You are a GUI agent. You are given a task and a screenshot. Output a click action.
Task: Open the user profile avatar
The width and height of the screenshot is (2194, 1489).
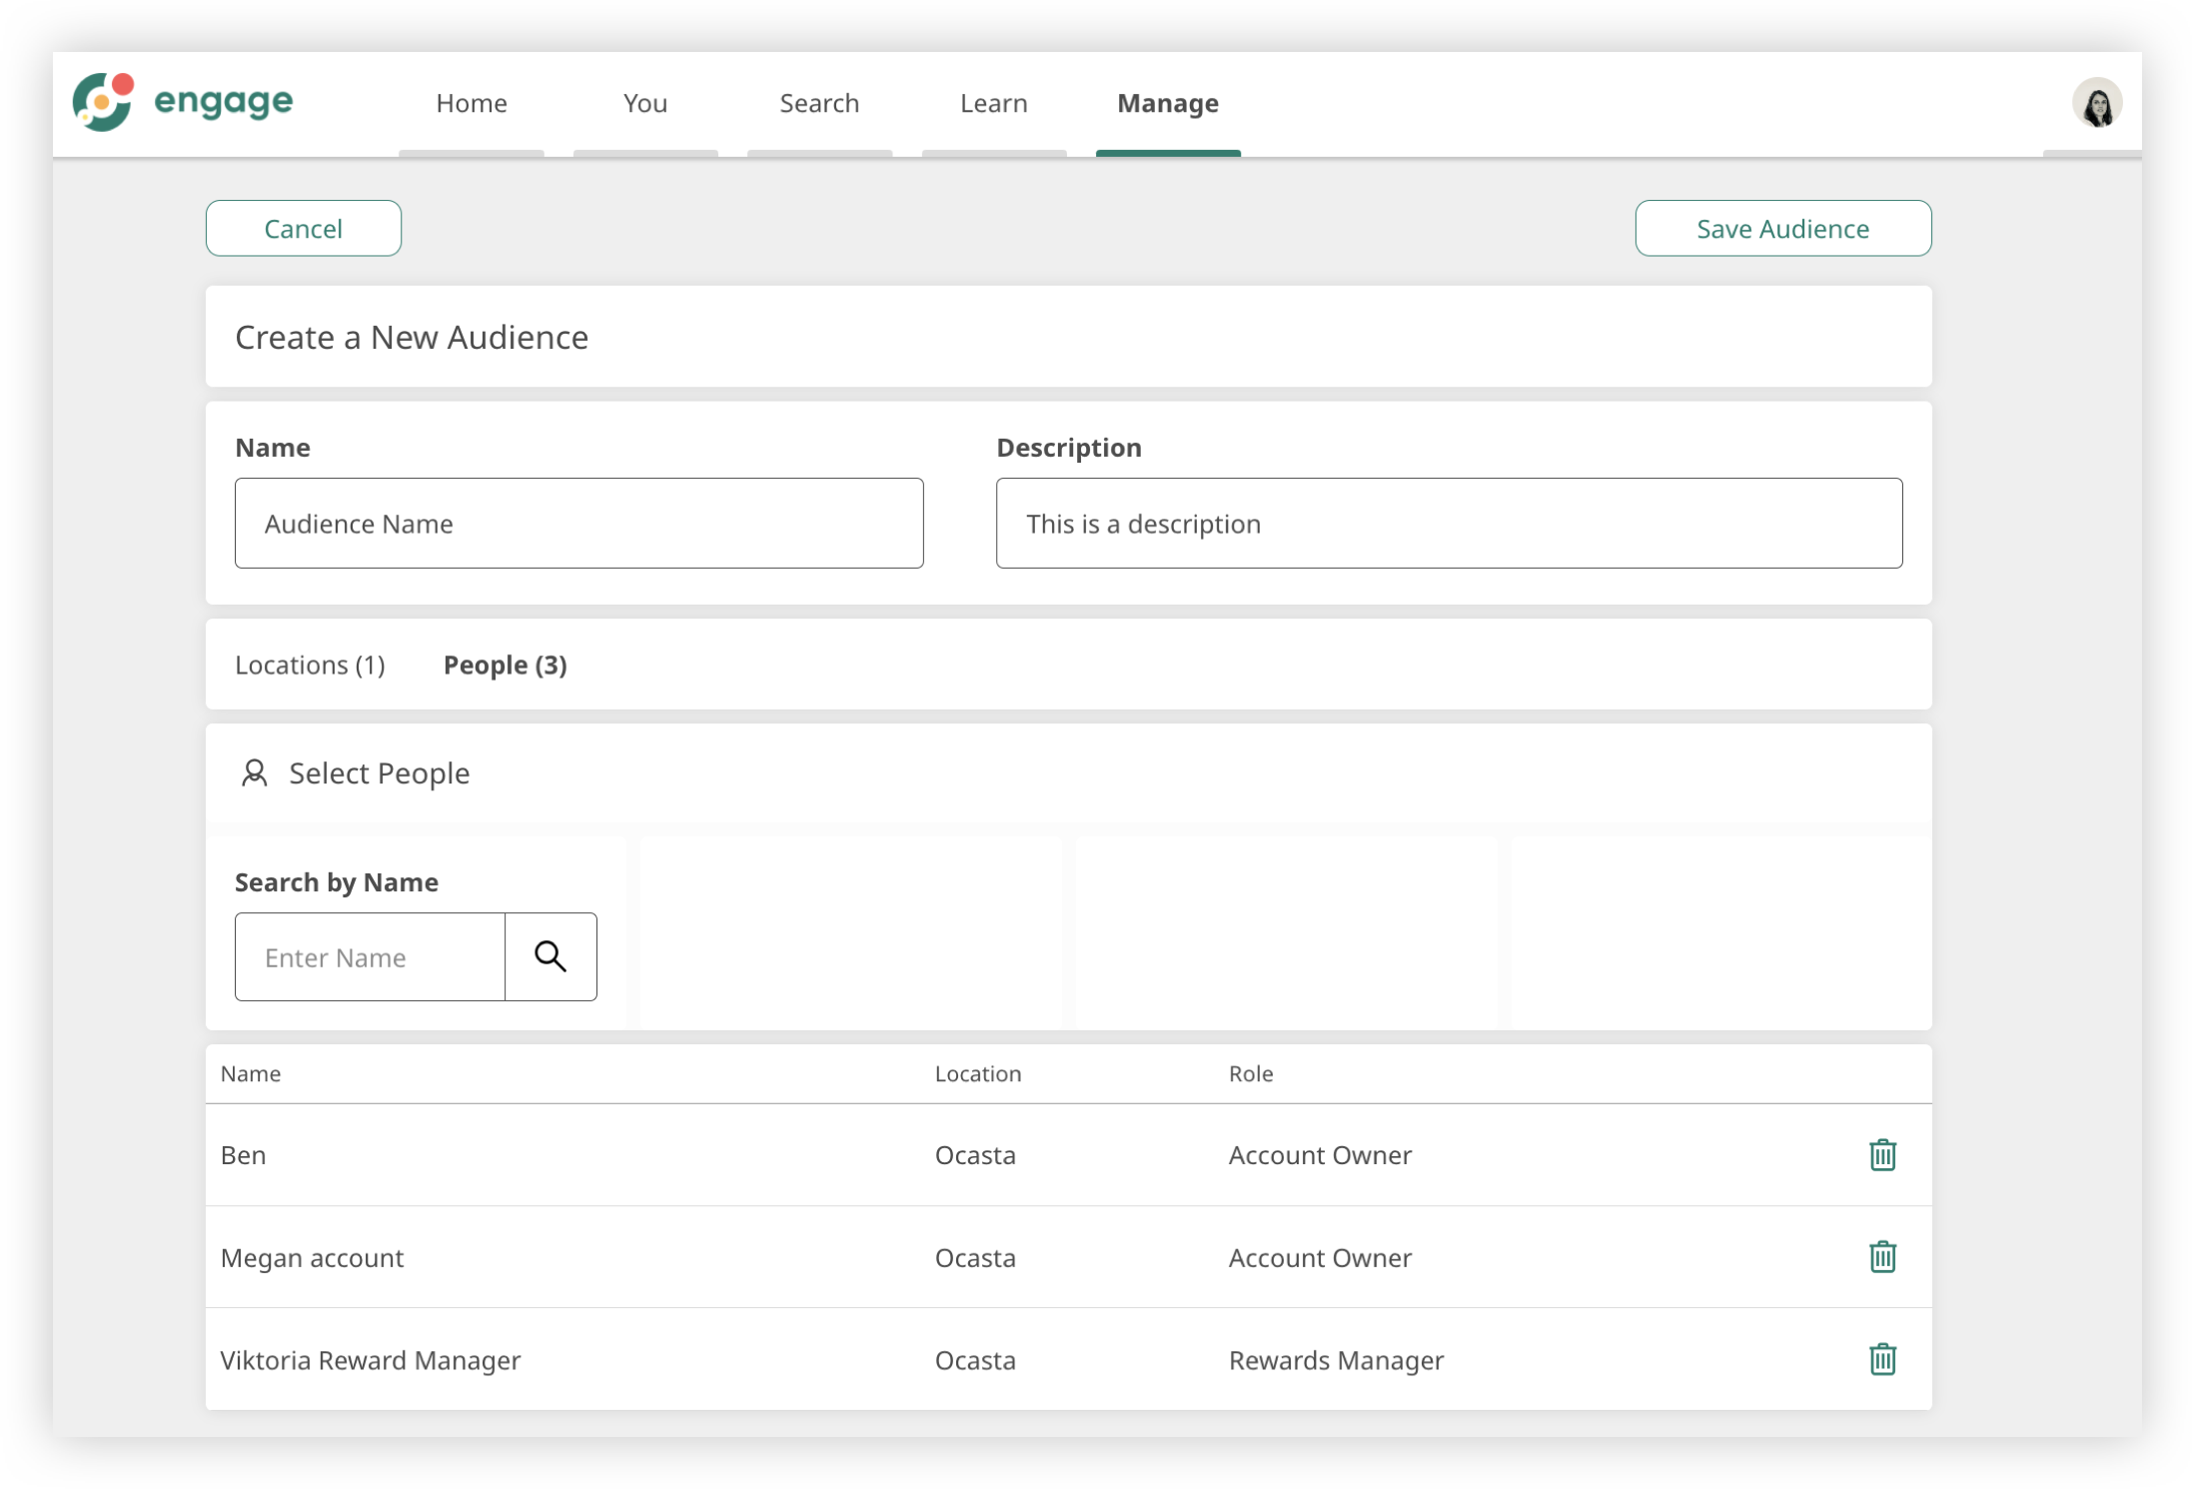(x=2096, y=103)
